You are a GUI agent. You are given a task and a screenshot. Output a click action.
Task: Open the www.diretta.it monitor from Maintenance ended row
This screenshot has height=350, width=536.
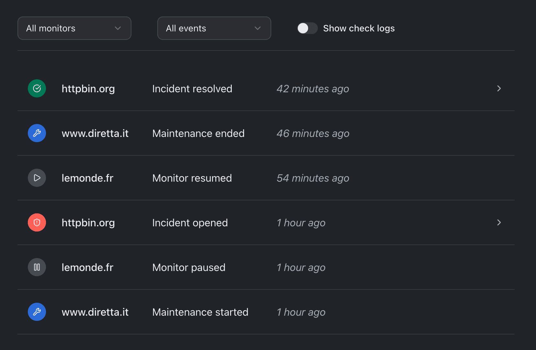click(x=95, y=133)
